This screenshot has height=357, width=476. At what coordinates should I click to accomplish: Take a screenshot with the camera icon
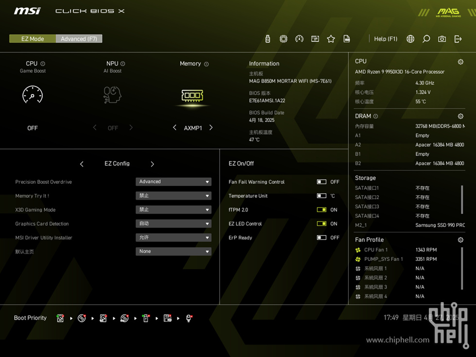coord(442,39)
